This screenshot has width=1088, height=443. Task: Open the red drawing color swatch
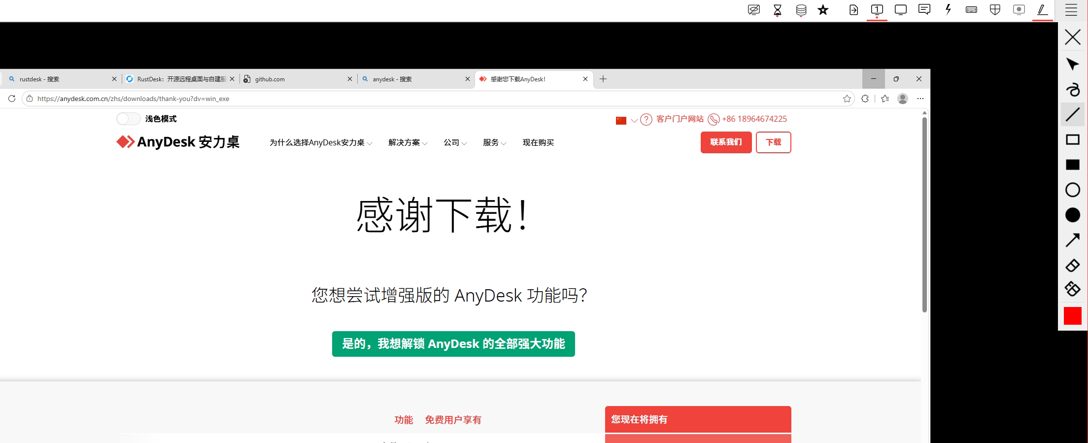(x=1072, y=316)
